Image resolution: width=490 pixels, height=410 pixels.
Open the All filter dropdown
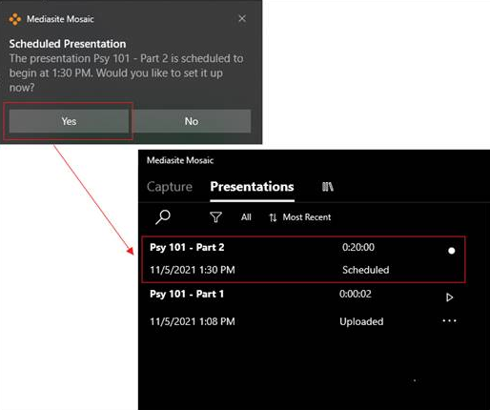tap(246, 217)
